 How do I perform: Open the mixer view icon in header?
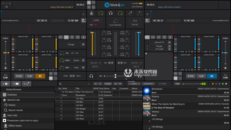tap(89, 3)
